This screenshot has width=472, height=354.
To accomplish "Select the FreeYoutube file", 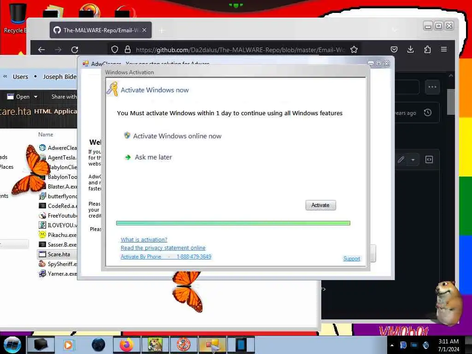I will [x=58, y=216].
